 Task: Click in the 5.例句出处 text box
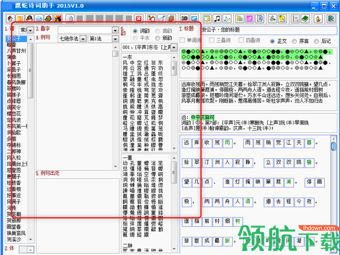[78, 216]
